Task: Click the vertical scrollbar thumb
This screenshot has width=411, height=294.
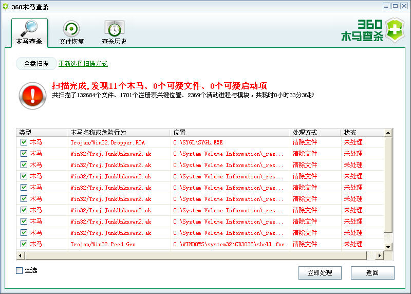Action: pyautogui.click(x=388, y=185)
